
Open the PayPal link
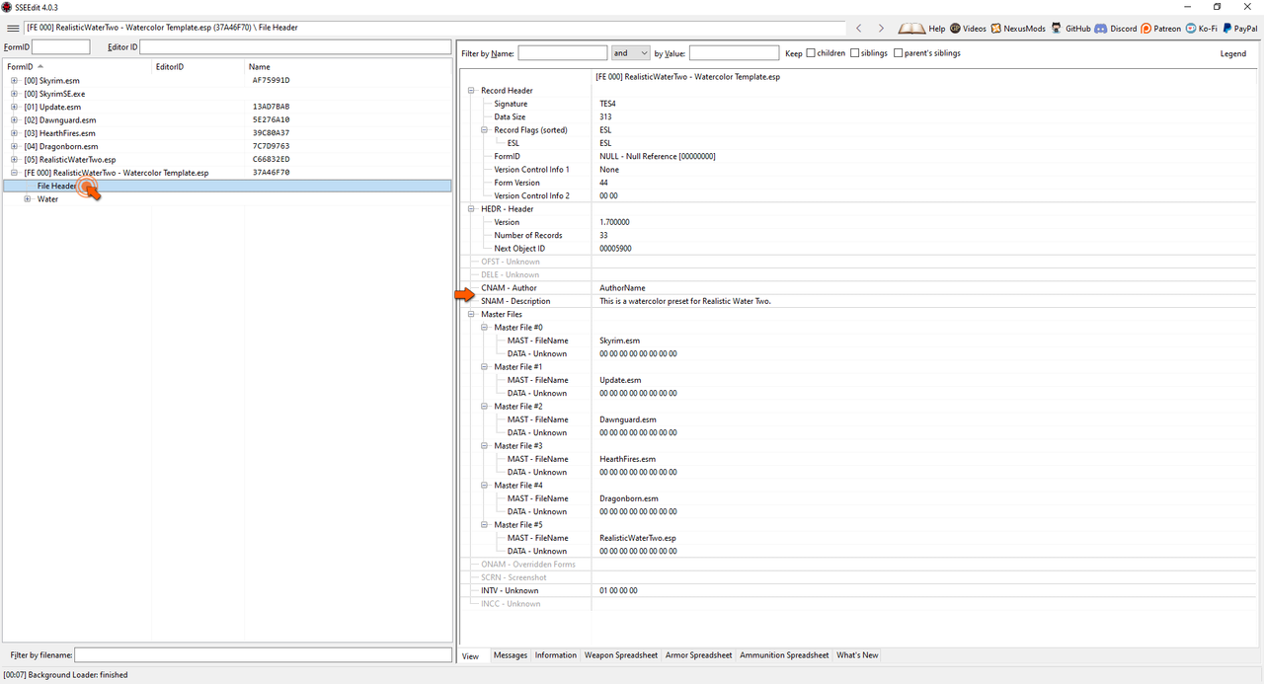(1238, 29)
